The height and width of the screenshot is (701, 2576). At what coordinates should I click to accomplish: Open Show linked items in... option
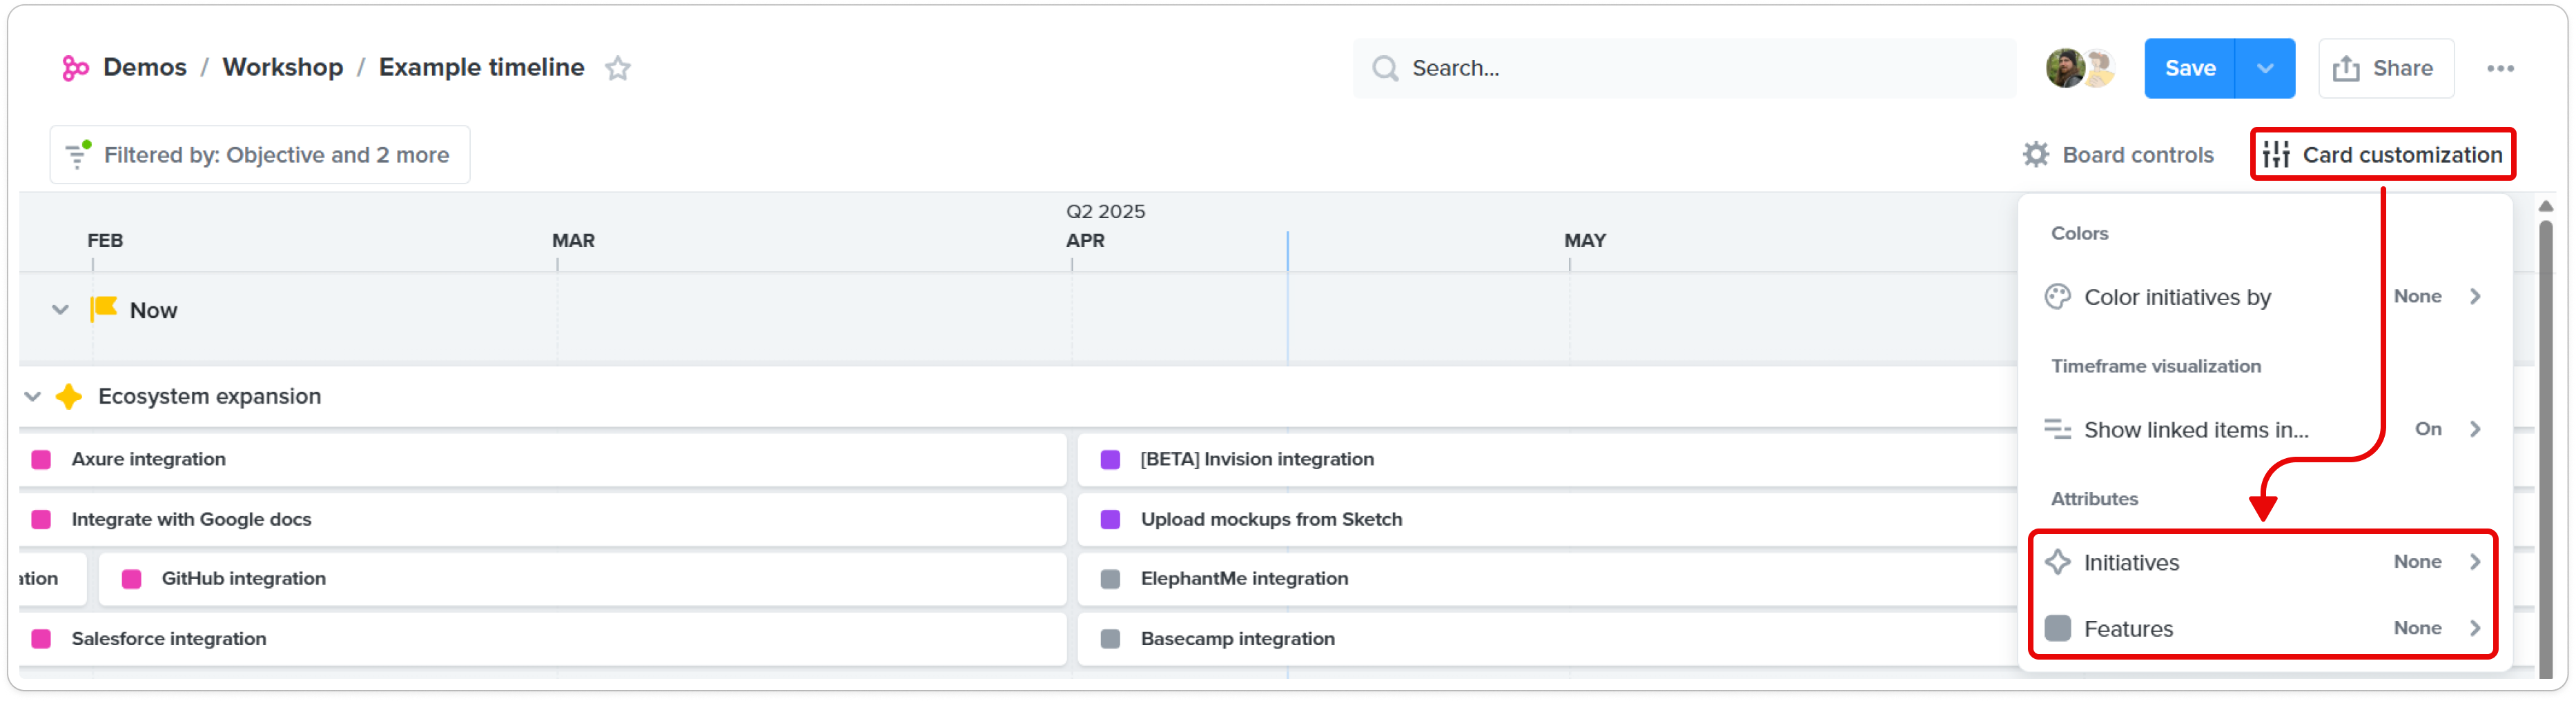(x=2264, y=429)
